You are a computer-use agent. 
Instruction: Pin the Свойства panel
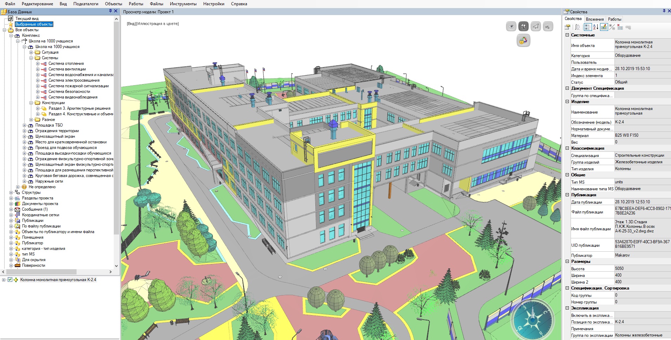664,11
